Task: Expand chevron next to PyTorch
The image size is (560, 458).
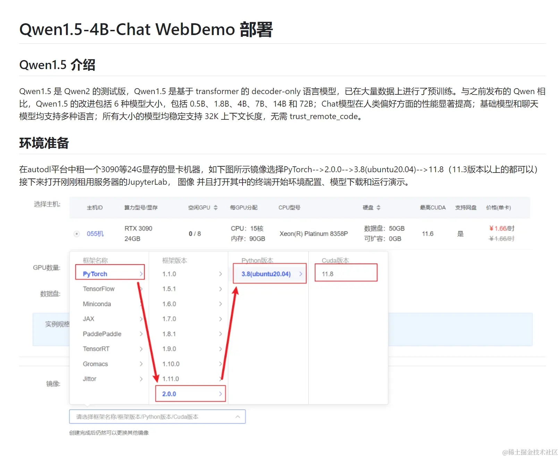Action: (x=141, y=274)
